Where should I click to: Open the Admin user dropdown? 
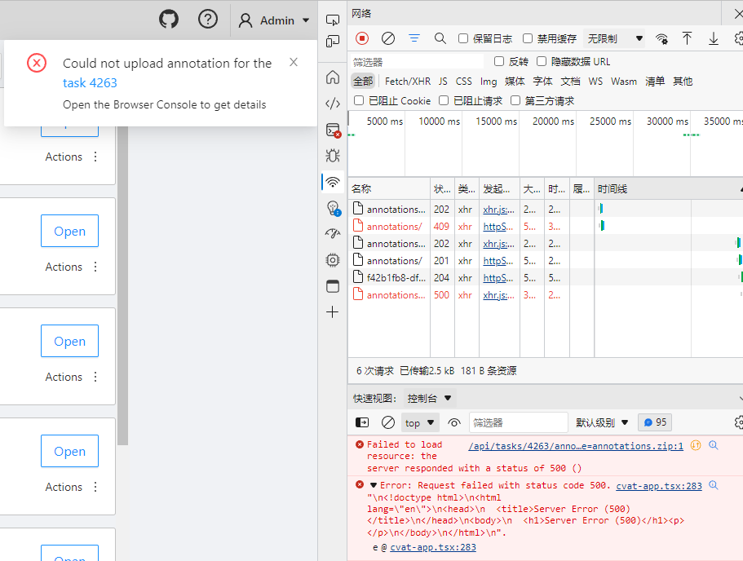pos(274,20)
